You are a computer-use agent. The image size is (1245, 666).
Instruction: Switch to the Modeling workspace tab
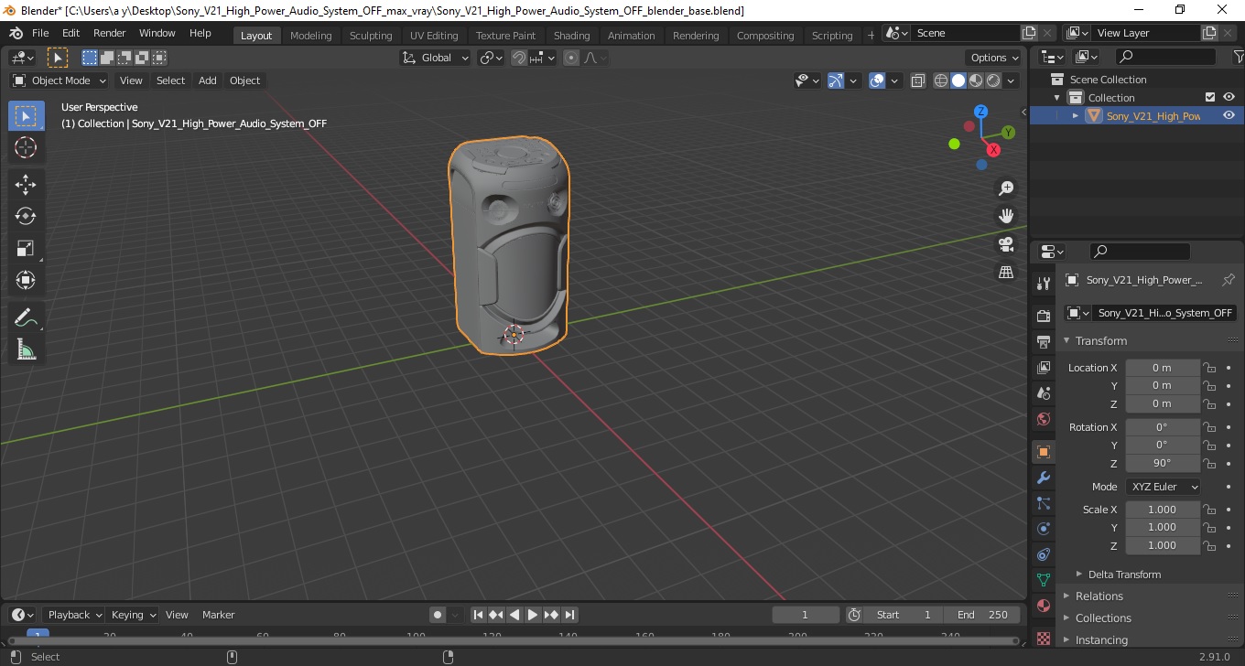pos(311,36)
